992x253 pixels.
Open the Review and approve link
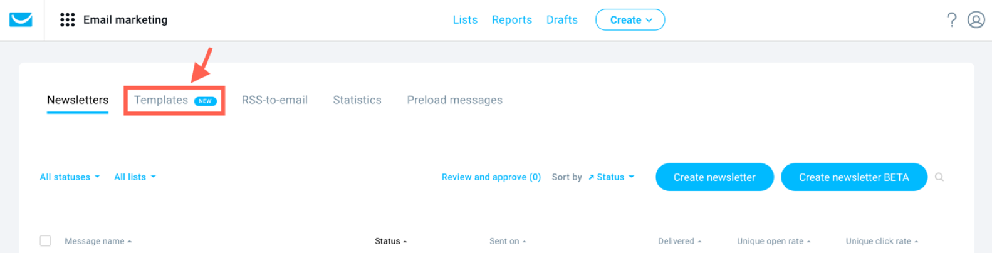coord(491,177)
